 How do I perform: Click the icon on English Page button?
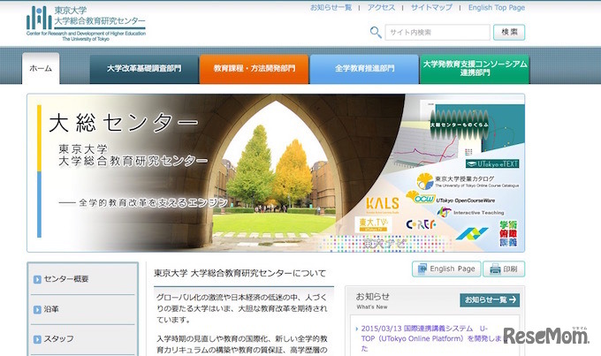[x=422, y=269]
